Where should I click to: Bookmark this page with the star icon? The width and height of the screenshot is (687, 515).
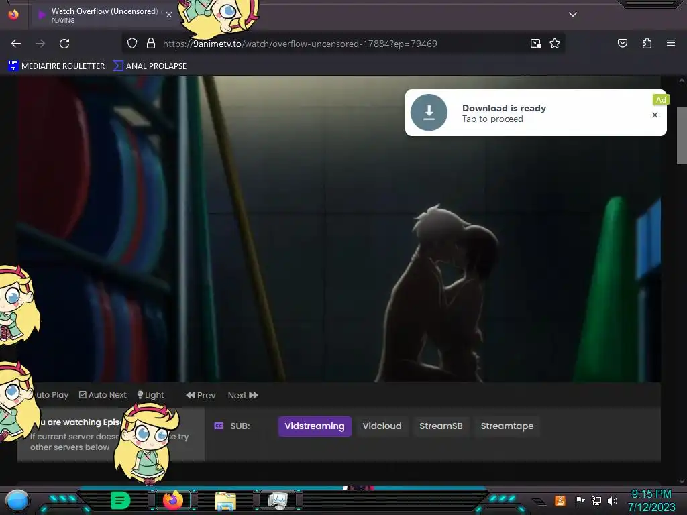pos(555,44)
